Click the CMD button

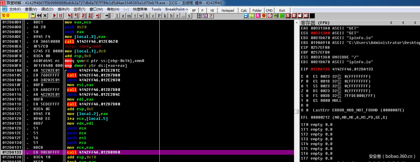click(269, 11)
